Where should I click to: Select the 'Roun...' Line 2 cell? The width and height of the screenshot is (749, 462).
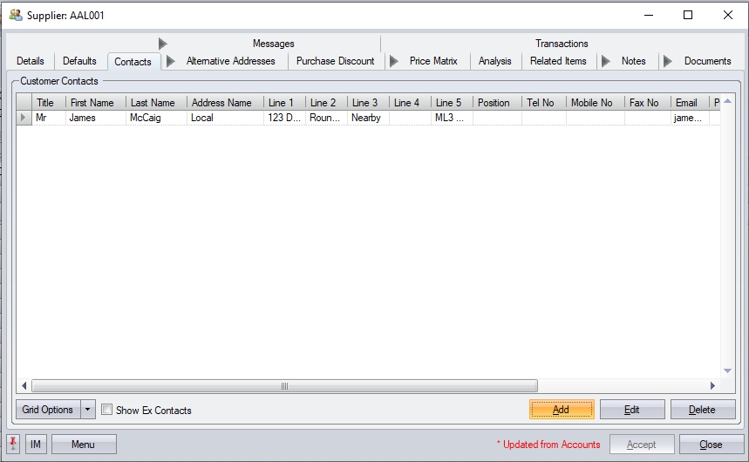click(x=326, y=118)
